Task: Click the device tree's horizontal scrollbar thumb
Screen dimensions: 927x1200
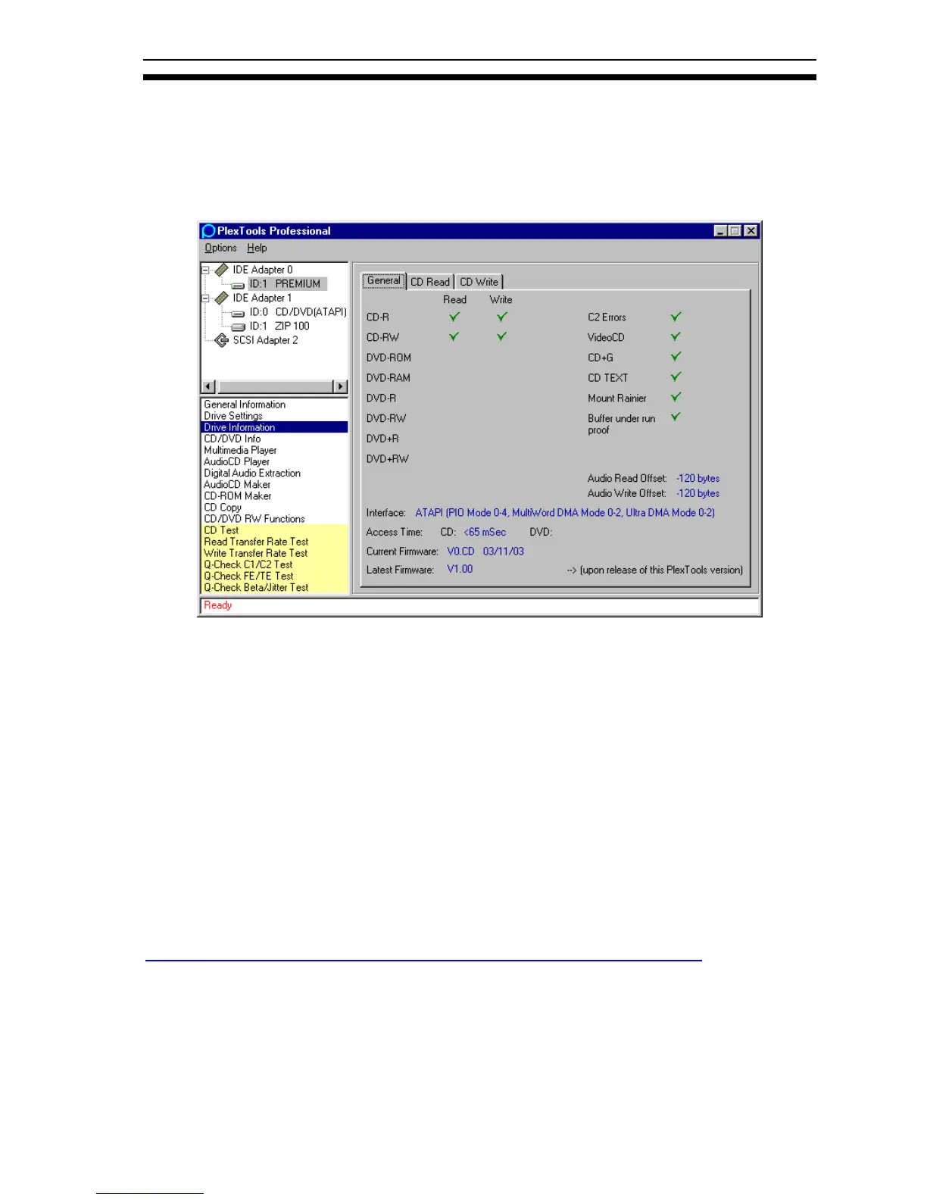Action: click(x=275, y=386)
